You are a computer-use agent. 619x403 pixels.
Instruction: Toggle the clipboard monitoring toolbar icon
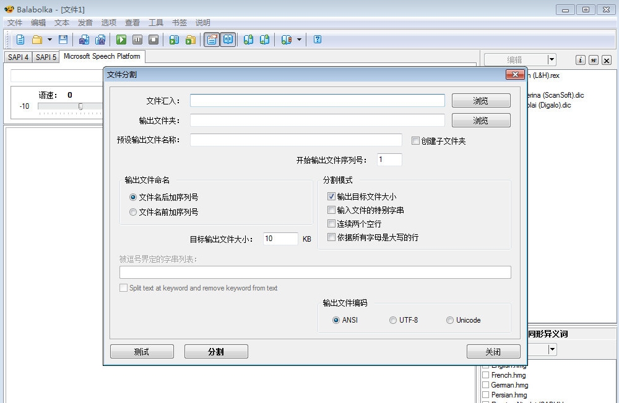(212, 40)
